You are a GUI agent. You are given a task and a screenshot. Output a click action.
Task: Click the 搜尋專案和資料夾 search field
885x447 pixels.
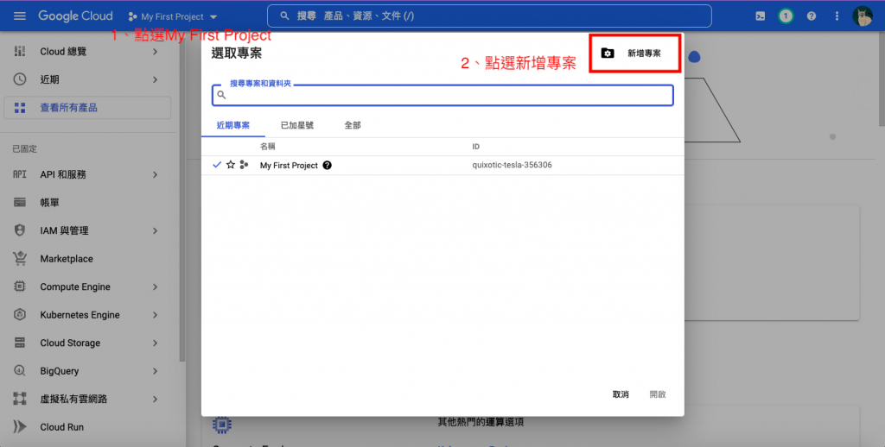[442, 95]
